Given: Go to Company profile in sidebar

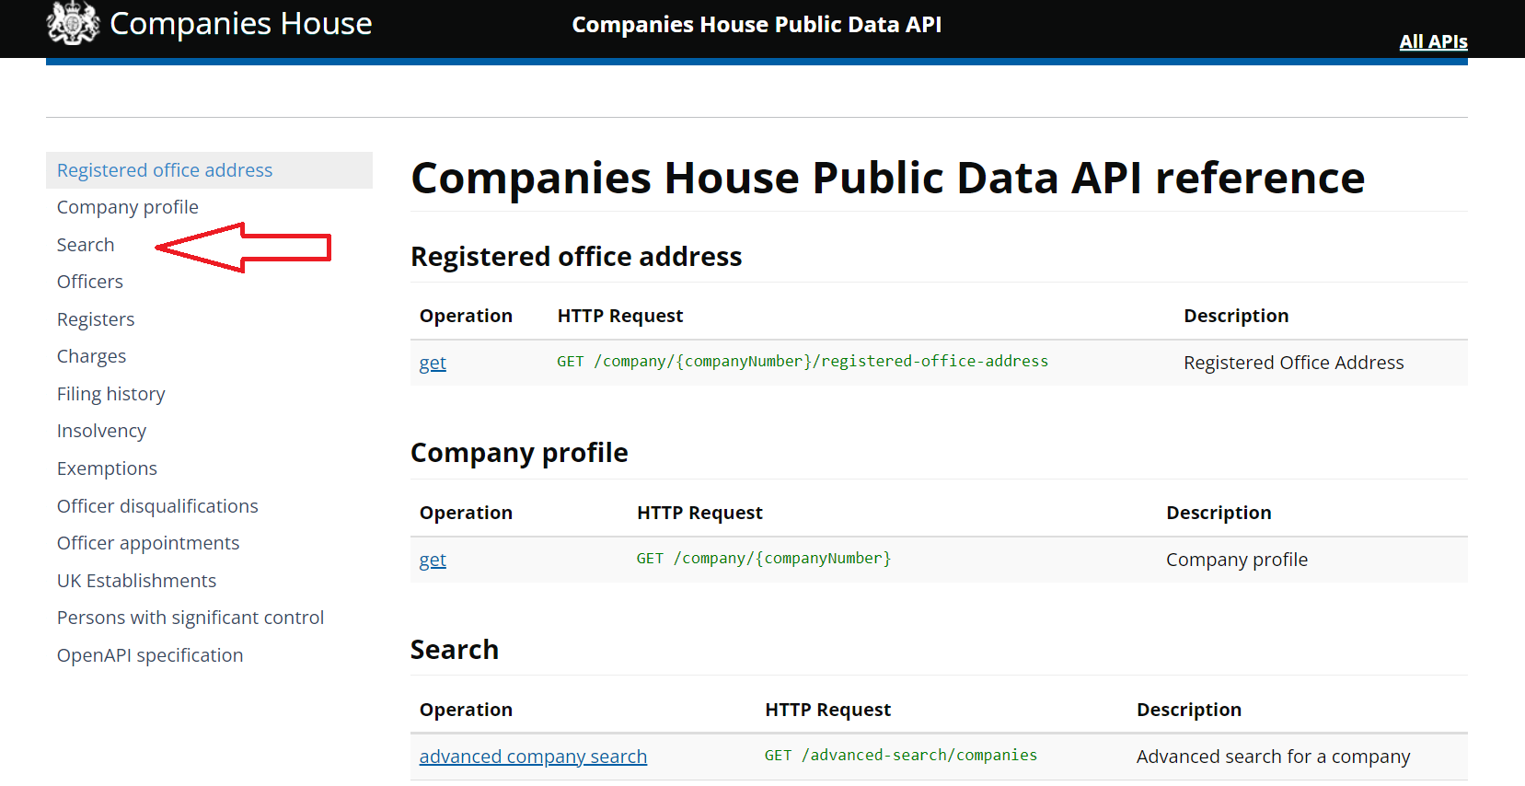Looking at the screenshot, I should coord(128,207).
